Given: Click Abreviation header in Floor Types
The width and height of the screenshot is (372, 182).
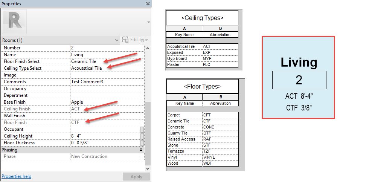Looking at the screenshot, I should pos(220,103).
